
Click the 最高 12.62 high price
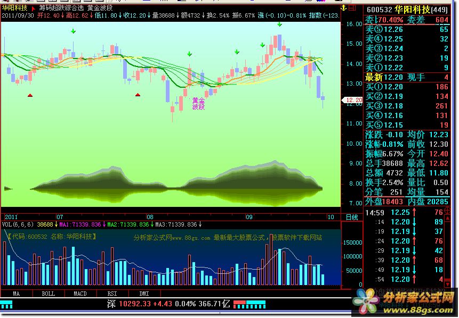pyautogui.click(x=428, y=163)
